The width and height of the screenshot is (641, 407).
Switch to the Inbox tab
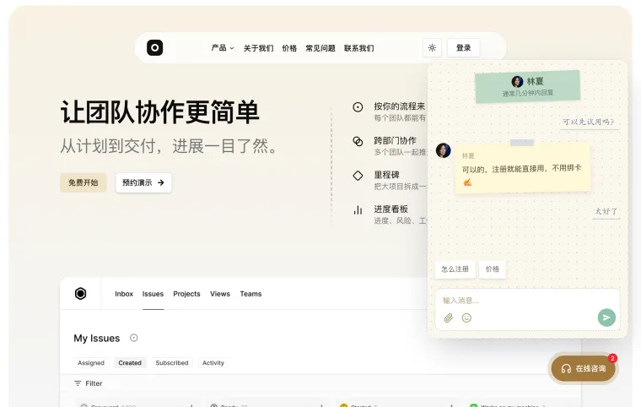click(124, 294)
